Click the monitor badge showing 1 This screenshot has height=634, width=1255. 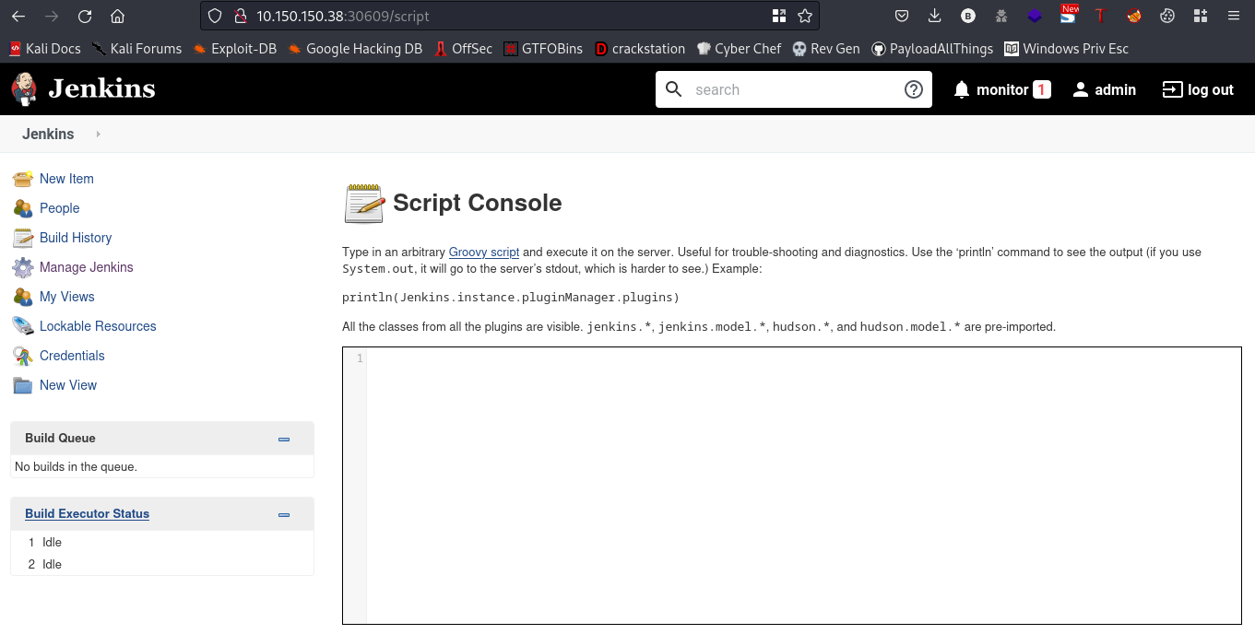coord(1042,89)
